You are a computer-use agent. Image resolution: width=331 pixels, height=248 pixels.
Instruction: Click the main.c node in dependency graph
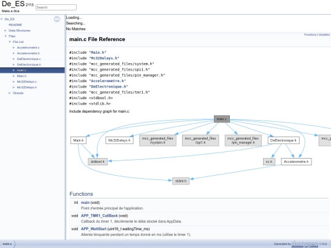click(x=222, y=119)
